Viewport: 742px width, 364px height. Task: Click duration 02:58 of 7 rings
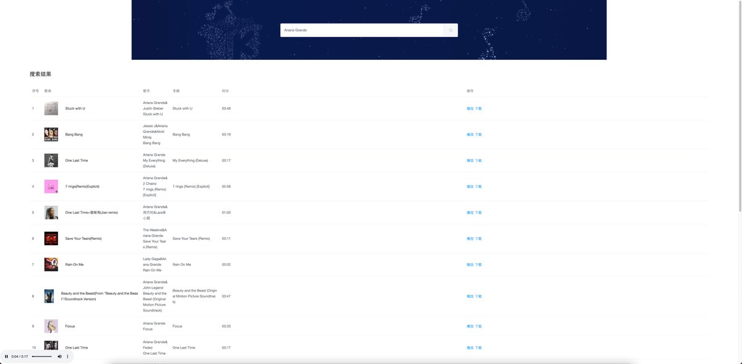(x=226, y=186)
